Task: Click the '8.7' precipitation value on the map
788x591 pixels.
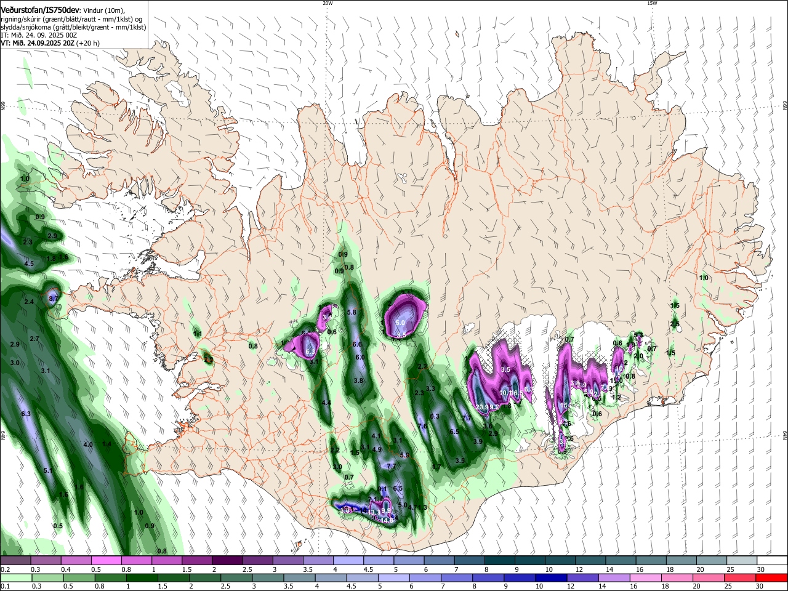Action: click(x=54, y=298)
